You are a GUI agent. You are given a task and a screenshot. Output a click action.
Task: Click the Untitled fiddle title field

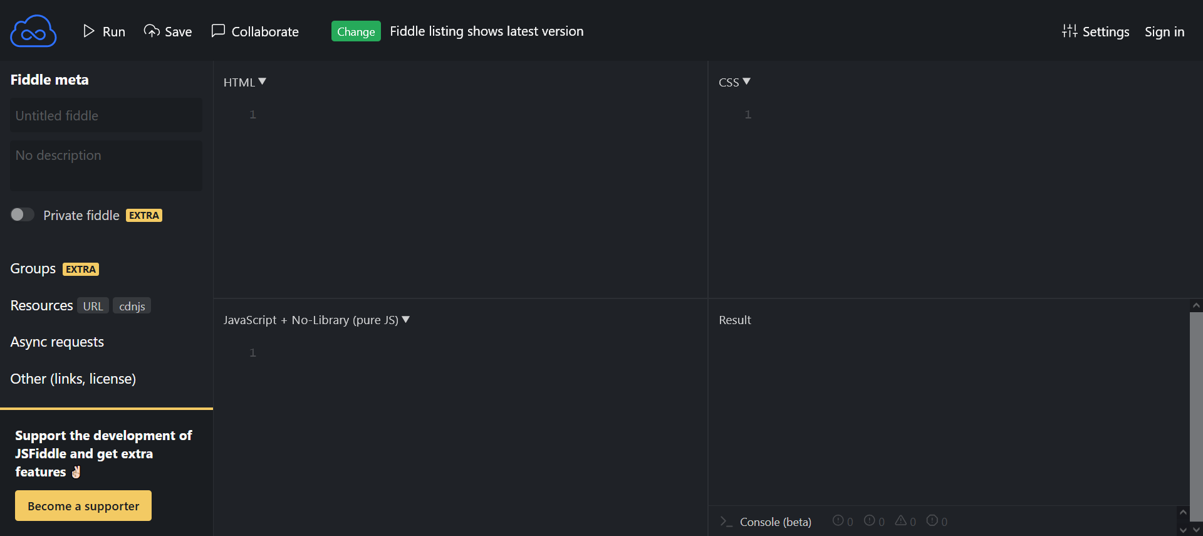(106, 115)
